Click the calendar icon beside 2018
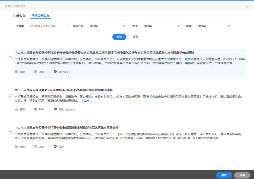Image resolution: width=254 pixels, height=179 pixels. tap(36, 109)
